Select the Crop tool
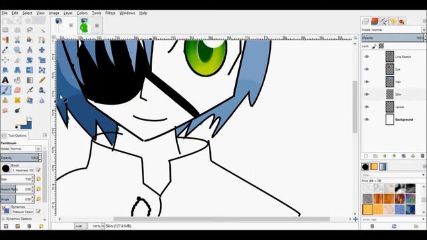 click(17, 60)
